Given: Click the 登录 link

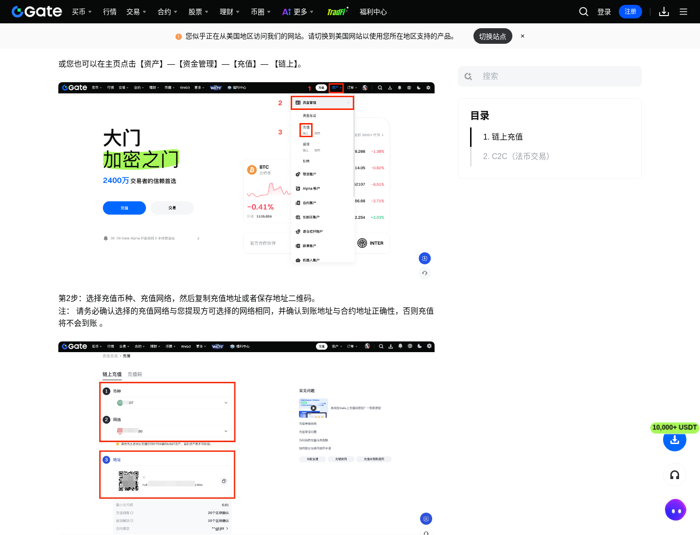Looking at the screenshot, I should click(x=604, y=12).
